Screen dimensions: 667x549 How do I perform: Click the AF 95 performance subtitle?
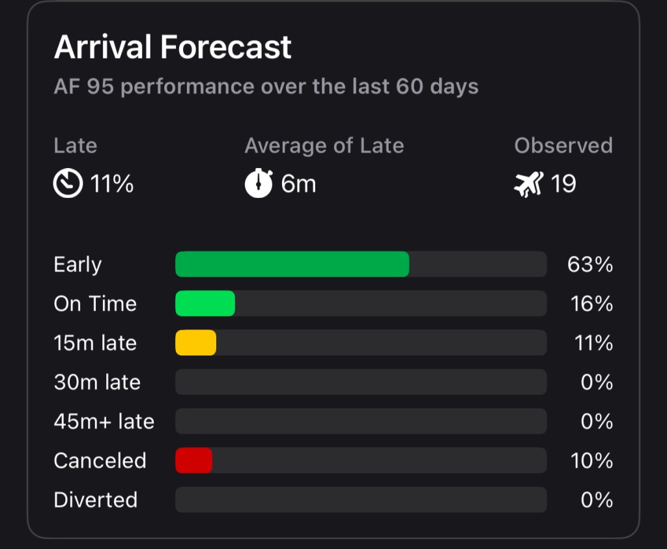(266, 87)
